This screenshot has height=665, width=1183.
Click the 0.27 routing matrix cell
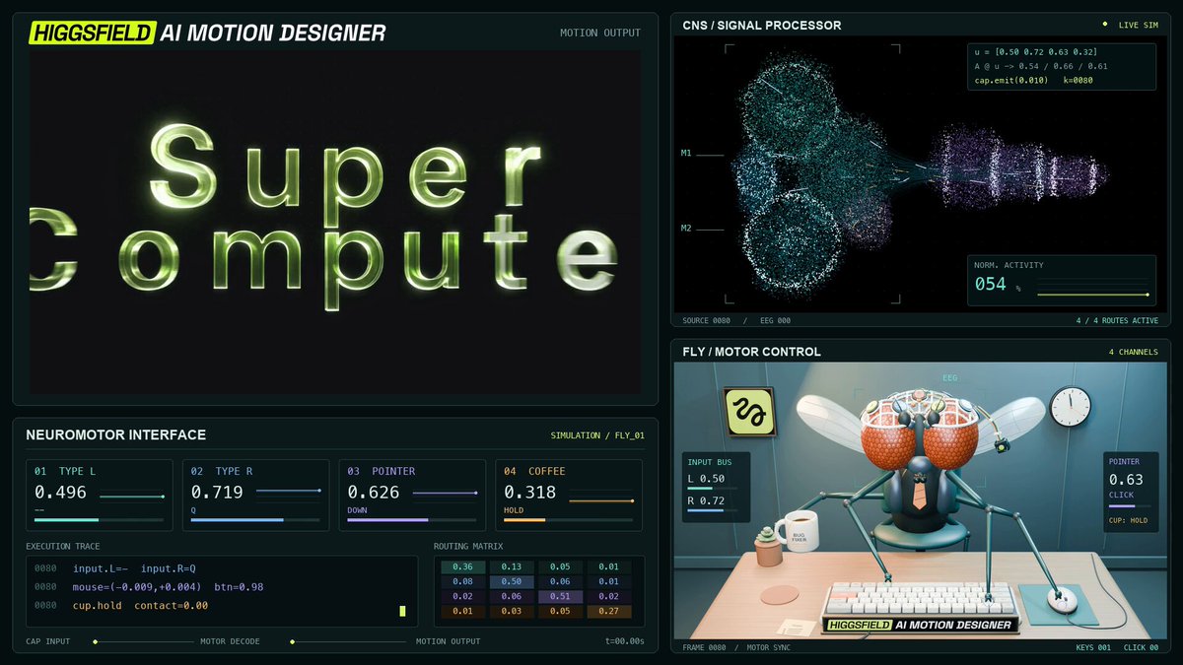click(x=609, y=611)
